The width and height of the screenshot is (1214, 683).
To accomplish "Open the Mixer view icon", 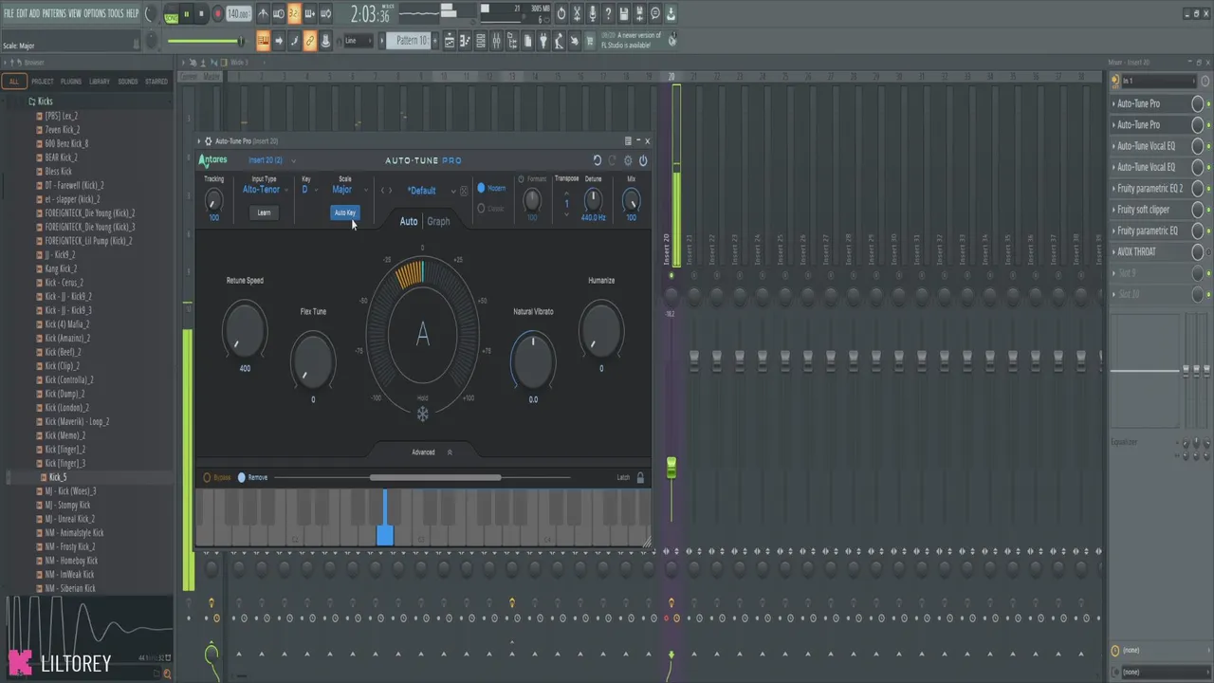I will point(496,41).
